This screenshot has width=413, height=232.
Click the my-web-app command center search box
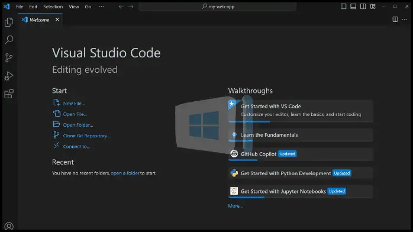[x=218, y=7]
